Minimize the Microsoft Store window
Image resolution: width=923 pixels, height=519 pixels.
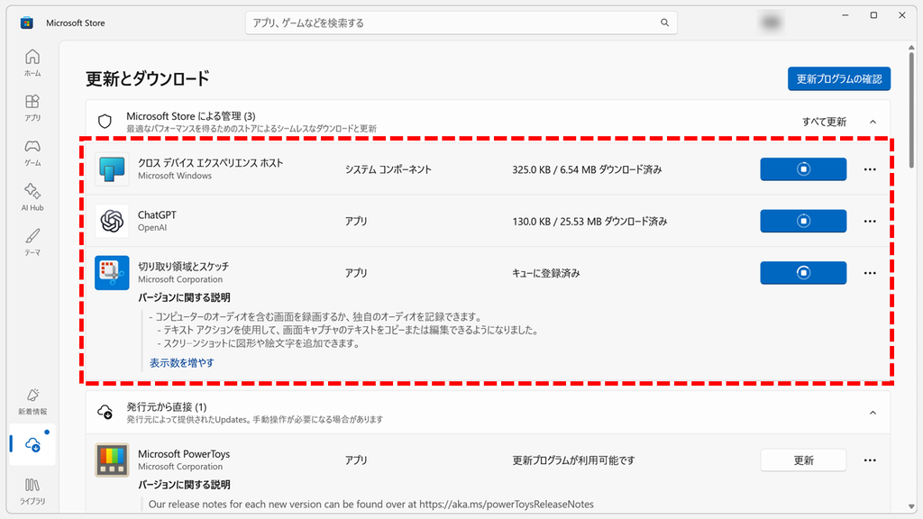tap(845, 15)
